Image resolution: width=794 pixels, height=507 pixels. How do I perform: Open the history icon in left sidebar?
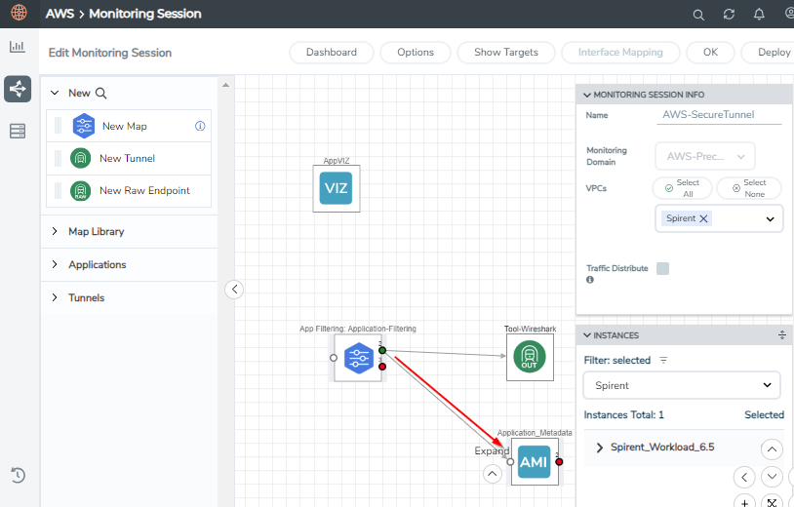tap(18, 475)
